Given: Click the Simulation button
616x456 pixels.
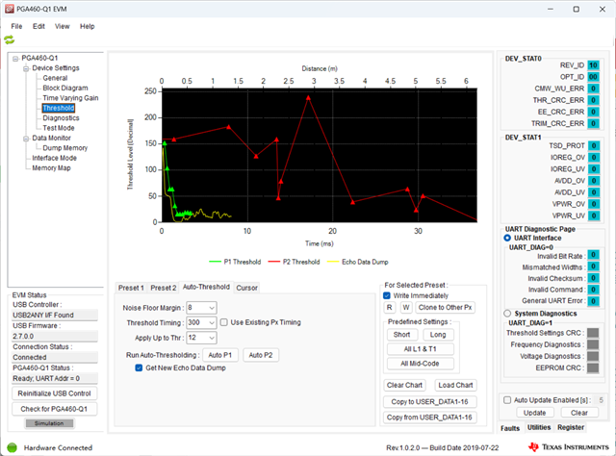Looking at the screenshot, I should pyautogui.click(x=49, y=423).
